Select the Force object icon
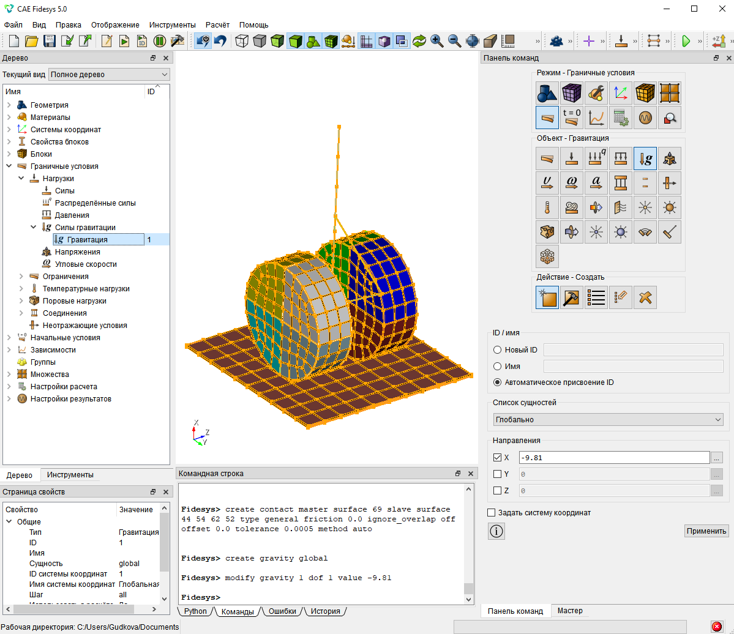Screen dimensions: 734x634 click(572, 158)
